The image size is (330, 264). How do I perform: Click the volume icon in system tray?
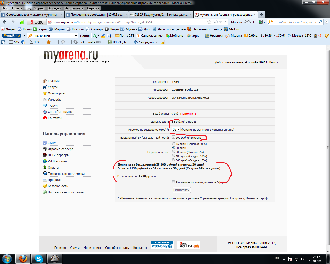click(x=303, y=259)
